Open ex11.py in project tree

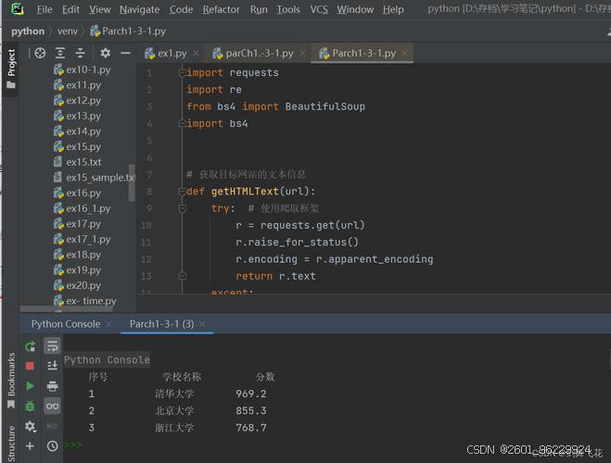pyautogui.click(x=77, y=85)
